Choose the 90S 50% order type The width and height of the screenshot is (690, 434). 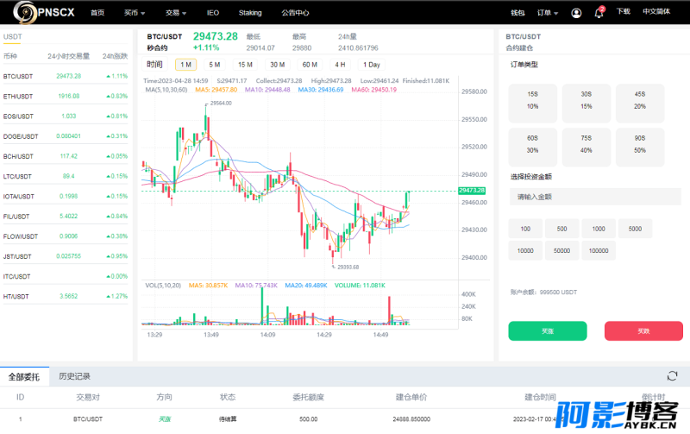[x=640, y=147]
